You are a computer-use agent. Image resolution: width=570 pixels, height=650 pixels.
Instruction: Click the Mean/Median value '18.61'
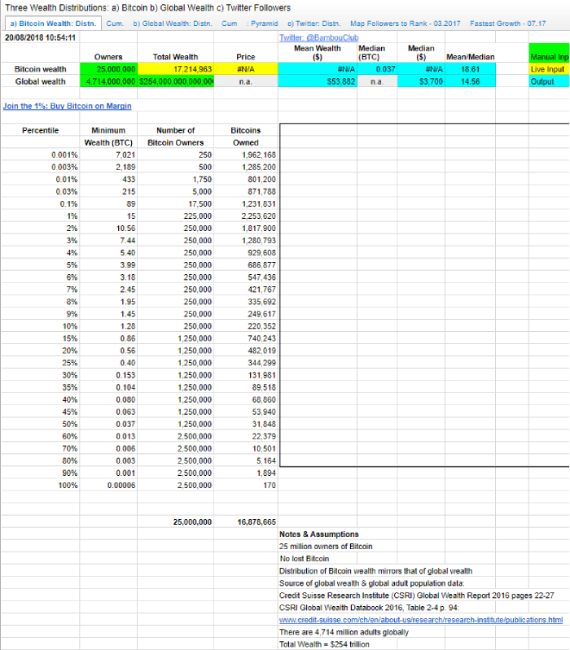coord(471,69)
